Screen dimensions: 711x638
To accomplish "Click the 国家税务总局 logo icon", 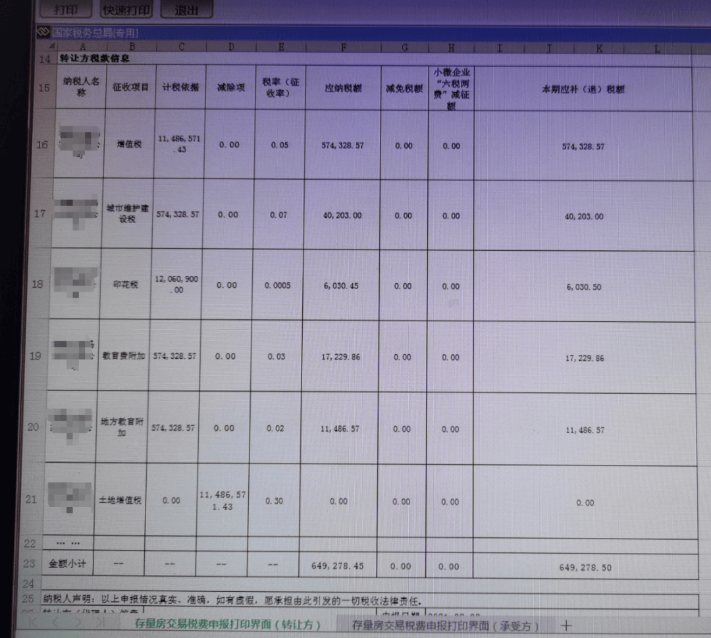I will pyautogui.click(x=43, y=32).
